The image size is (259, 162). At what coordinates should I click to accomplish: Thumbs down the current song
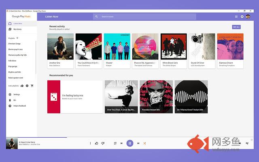[103, 143]
